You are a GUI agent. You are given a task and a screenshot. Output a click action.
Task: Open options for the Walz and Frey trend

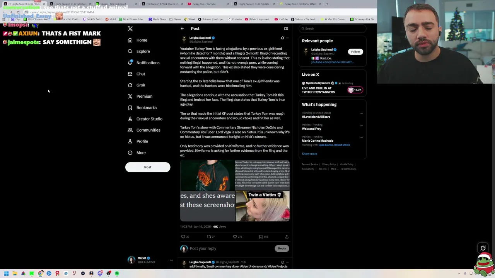(361, 125)
